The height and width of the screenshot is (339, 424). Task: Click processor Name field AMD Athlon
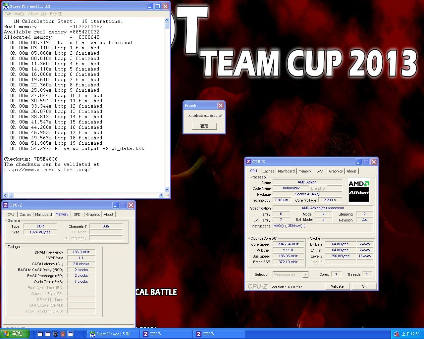point(307,182)
